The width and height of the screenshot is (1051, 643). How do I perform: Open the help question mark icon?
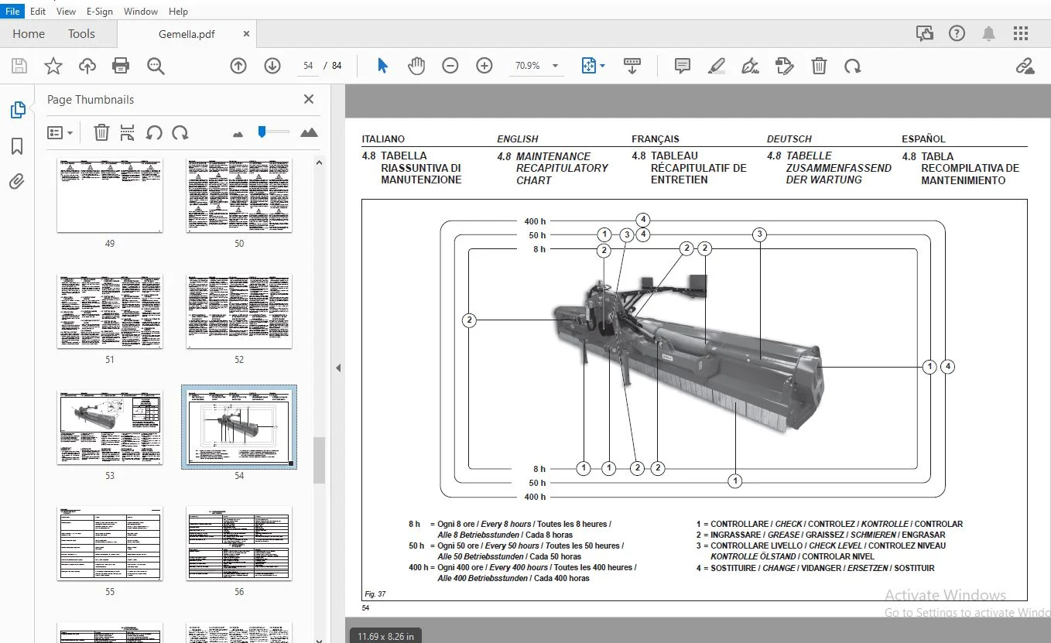[x=957, y=33]
